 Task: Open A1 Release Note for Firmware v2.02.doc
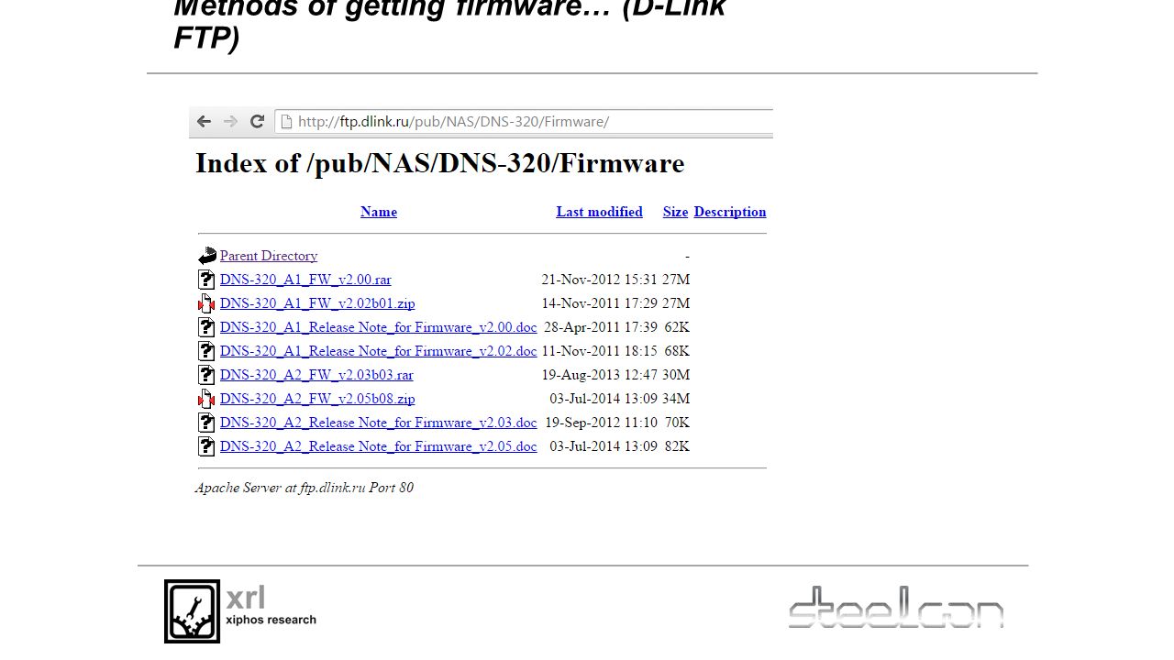[379, 351]
